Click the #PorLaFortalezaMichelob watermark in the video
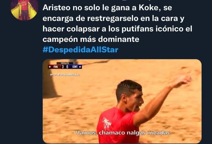This screenshot has height=144, width=212. click(65, 75)
